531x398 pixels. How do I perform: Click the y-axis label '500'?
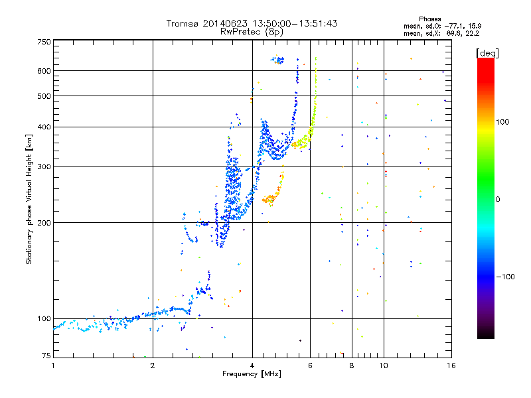coord(44,96)
